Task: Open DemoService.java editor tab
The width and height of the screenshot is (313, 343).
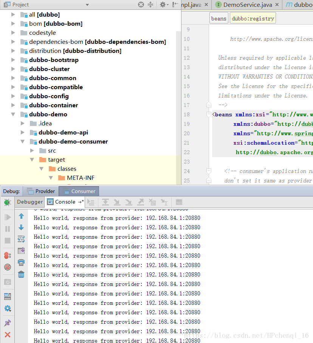Action: coord(248,5)
